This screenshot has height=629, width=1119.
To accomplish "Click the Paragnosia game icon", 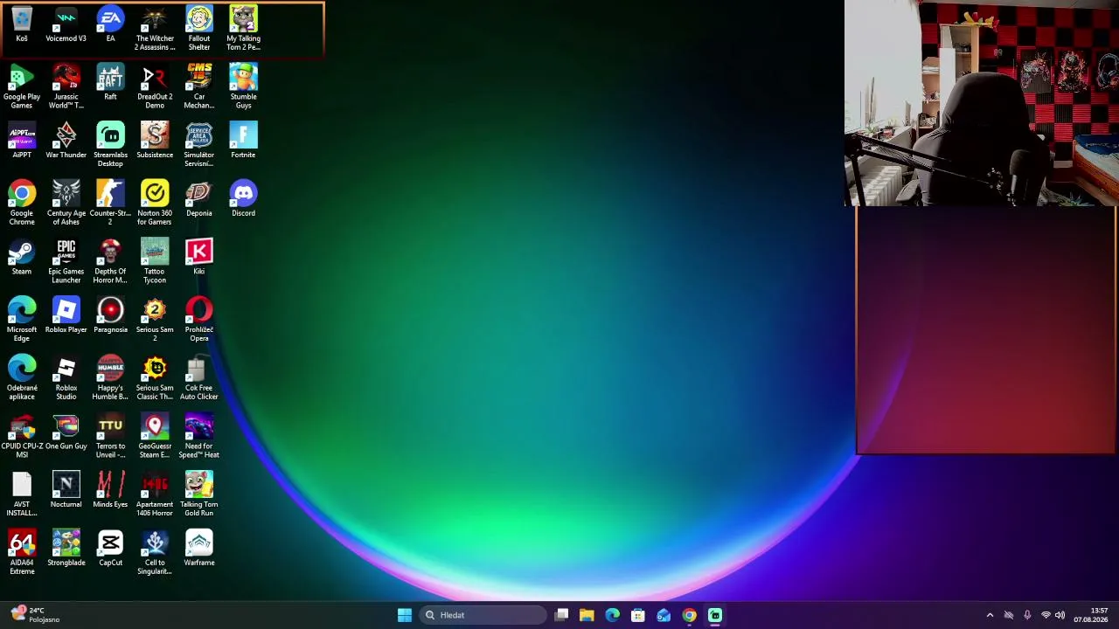I will 110,316.
